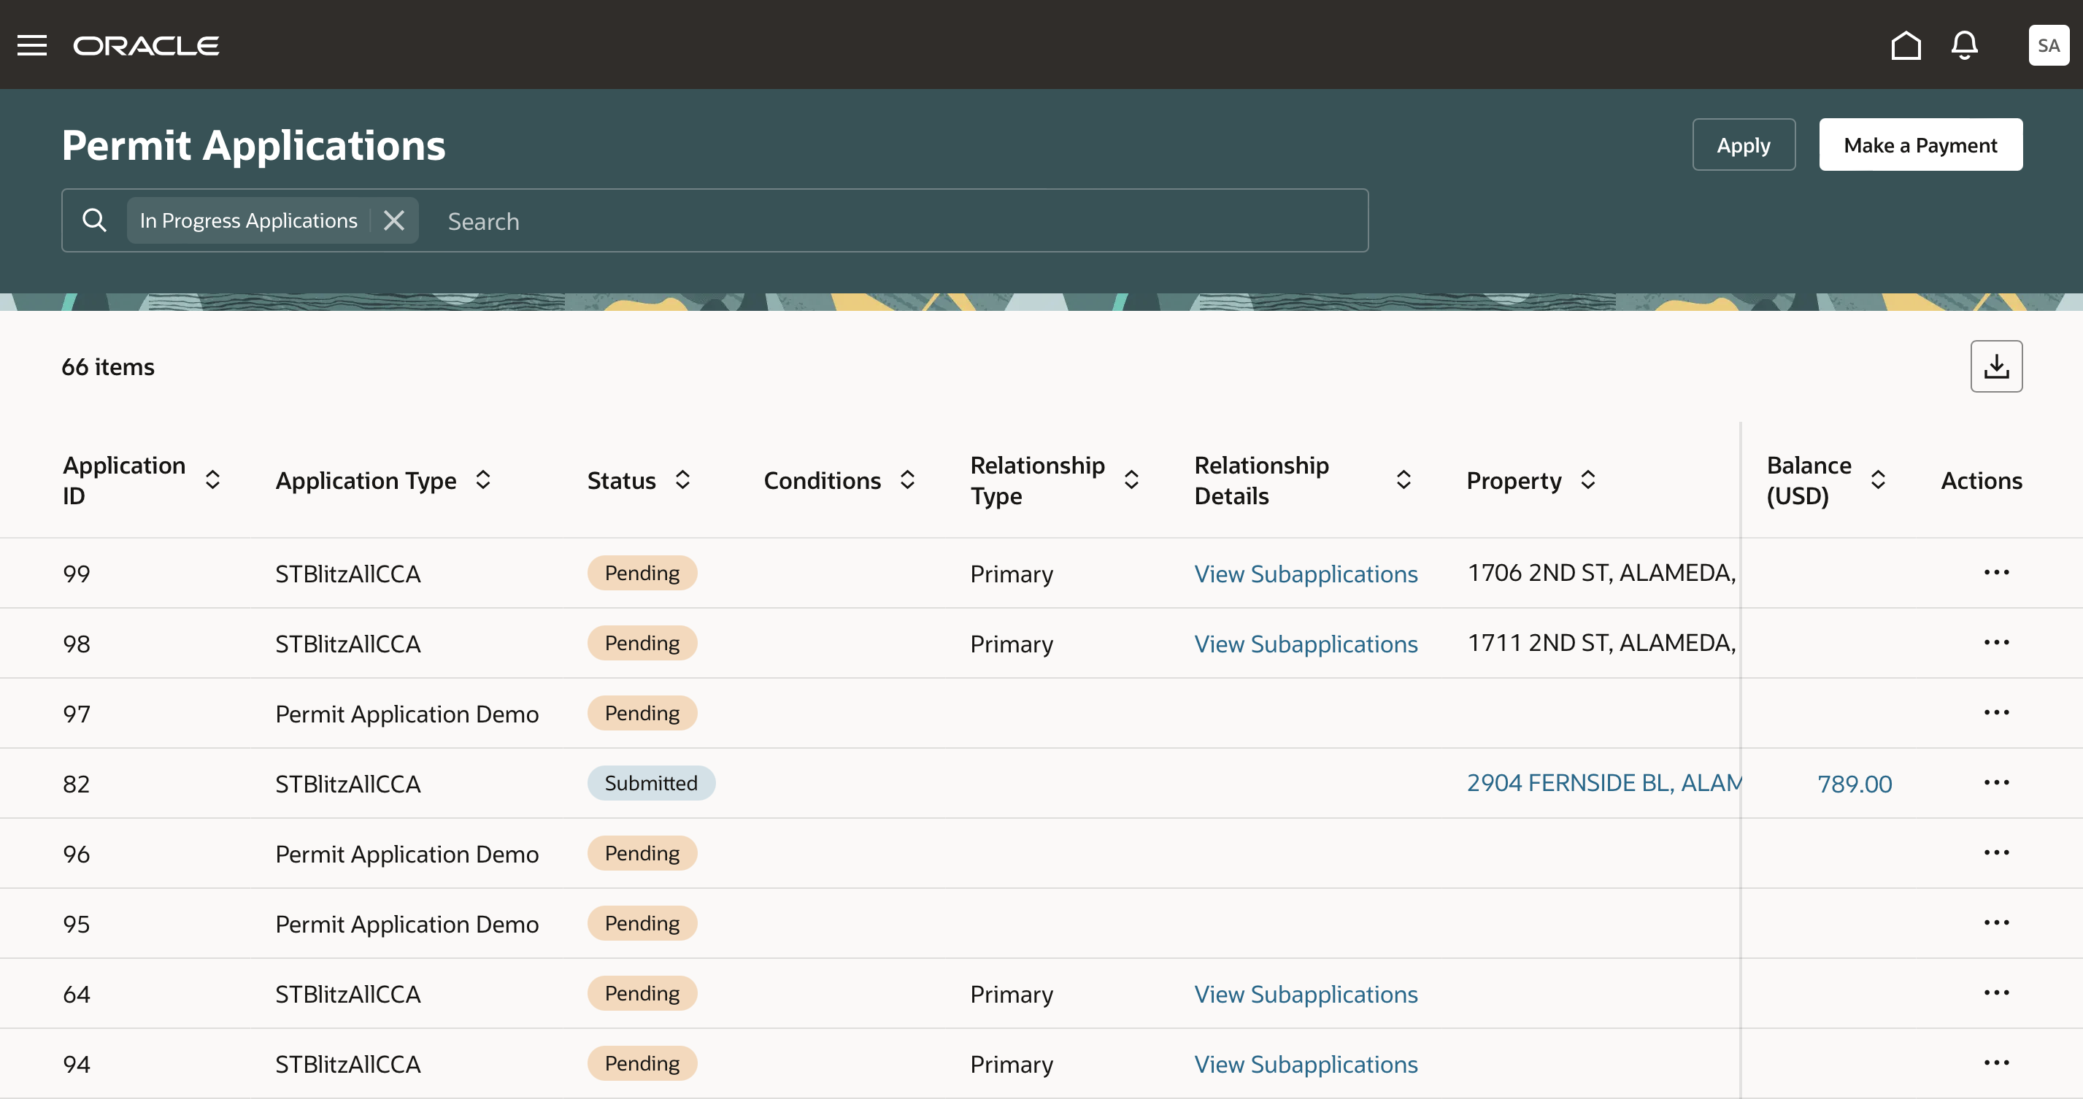This screenshot has width=2083, height=1099.
Task: Click the download/export icon
Action: 1996,365
